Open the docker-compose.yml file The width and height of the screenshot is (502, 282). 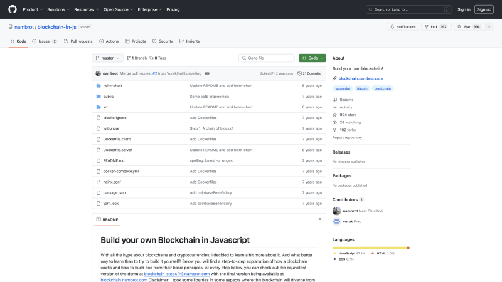(x=121, y=171)
